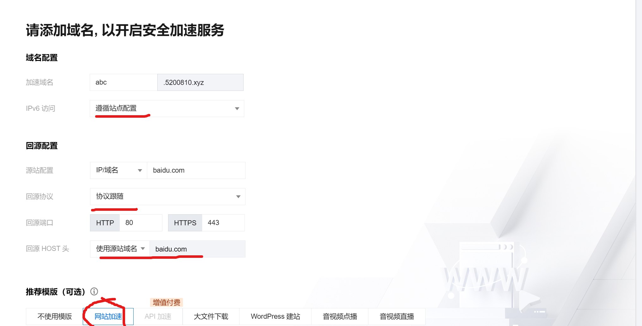Click the HOST header baidu.com field
The width and height of the screenshot is (642, 326).
[197, 249]
